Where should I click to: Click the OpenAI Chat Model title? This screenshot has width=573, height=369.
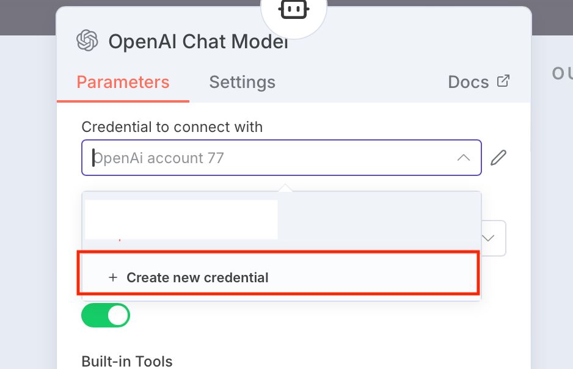pos(198,42)
